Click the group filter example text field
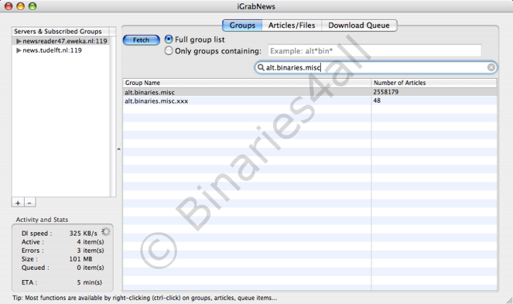Viewport: 513px width, 304px height. coord(375,51)
